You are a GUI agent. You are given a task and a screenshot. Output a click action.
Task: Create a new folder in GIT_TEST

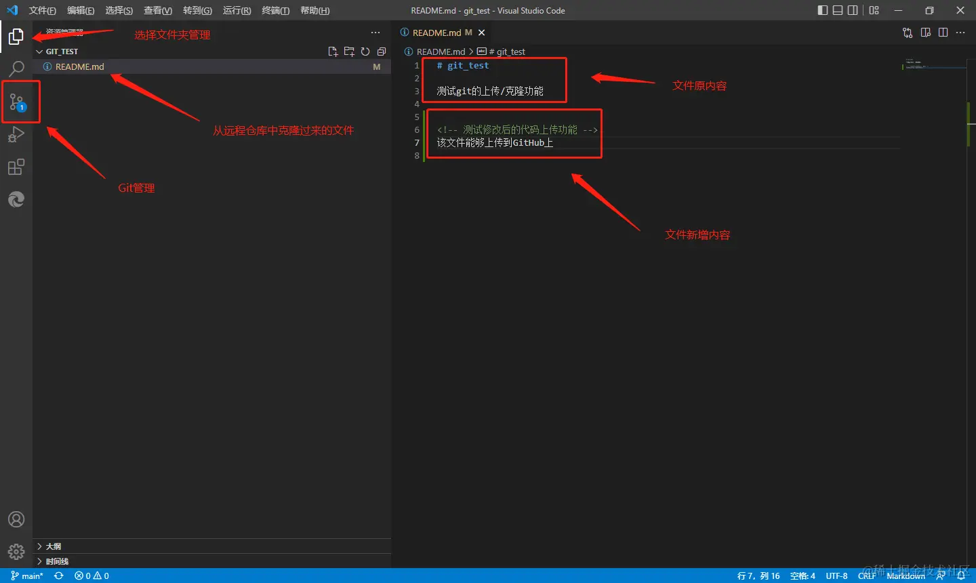[349, 52]
